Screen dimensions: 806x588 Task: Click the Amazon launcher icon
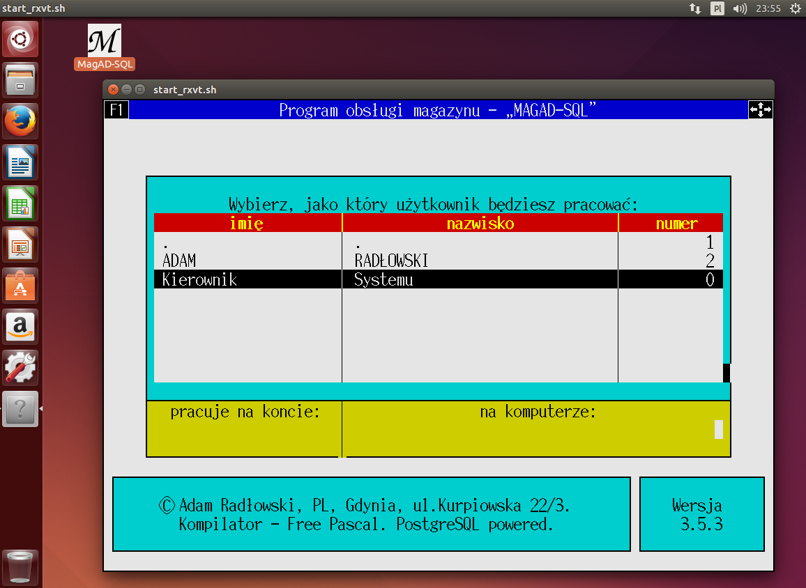(20, 327)
